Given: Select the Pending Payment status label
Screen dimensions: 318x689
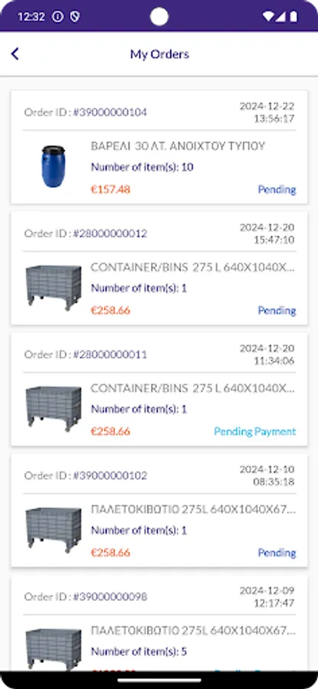Looking at the screenshot, I should click(255, 432).
